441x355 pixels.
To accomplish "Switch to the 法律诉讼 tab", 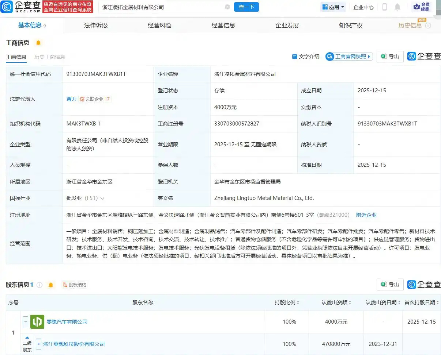I will tap(95, 26).
